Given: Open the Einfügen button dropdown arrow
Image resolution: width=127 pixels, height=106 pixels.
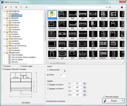Looking at the screenshot, I should click(123, 101).
